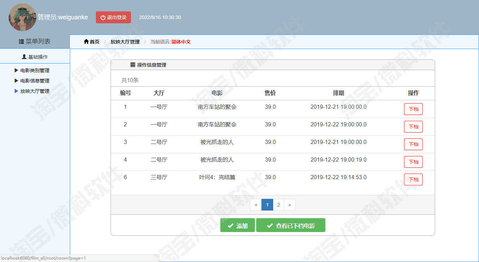Image resolution: width=479 pixels, height=262 pixels.
Task: Click the 售价 column header
Action: click(x=270, y=93)
